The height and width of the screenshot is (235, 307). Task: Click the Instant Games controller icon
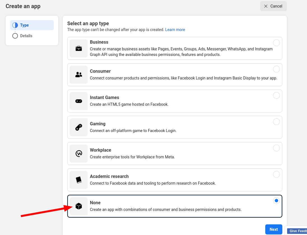[79, 101]
